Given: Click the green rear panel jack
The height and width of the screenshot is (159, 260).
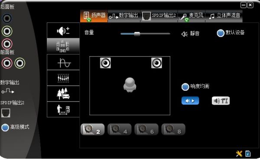Looking at the screenshot, I should coord(7,31).
